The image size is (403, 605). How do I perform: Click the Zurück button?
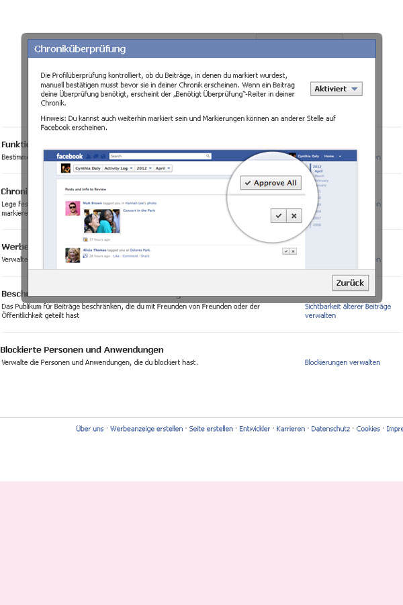(x=351, y=283)
